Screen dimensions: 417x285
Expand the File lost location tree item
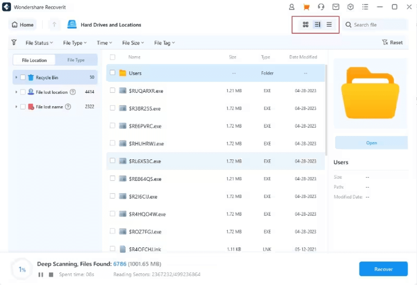(x=16, y=92)
